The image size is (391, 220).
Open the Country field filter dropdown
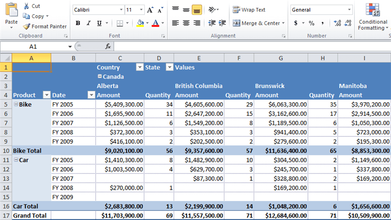pos(139,67)
